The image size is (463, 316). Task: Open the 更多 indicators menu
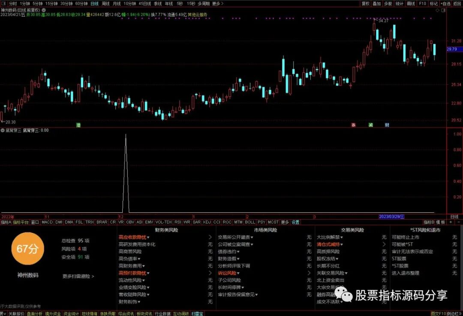tap(285, 222)
